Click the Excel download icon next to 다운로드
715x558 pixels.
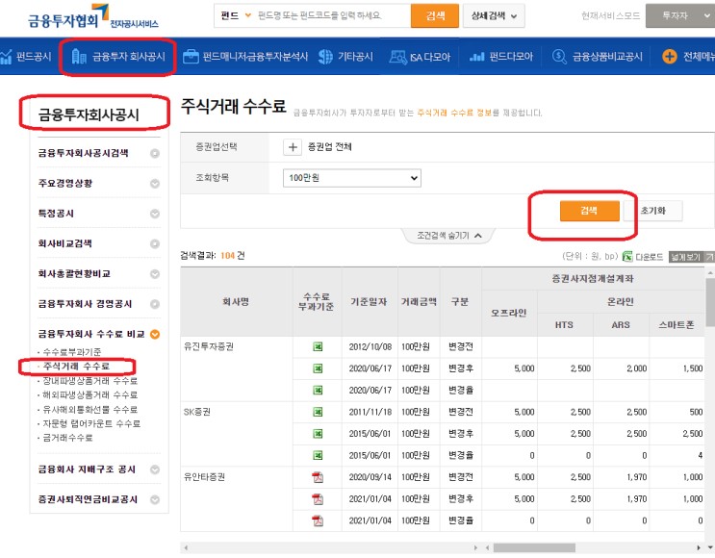627,257
